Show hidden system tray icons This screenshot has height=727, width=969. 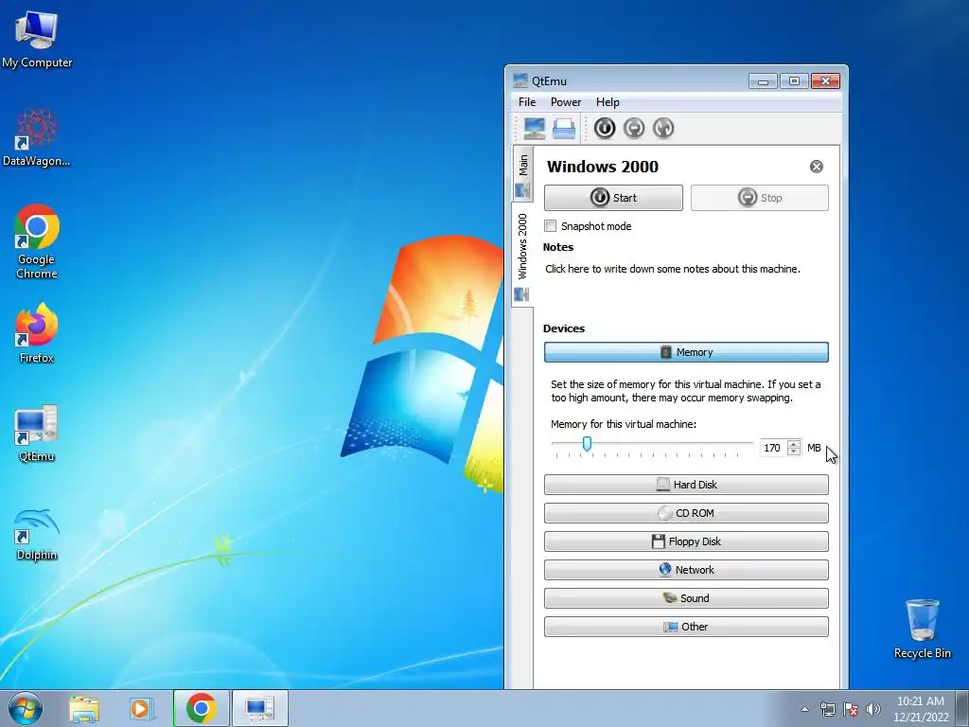pyautogui.click(x=804, y=709)
